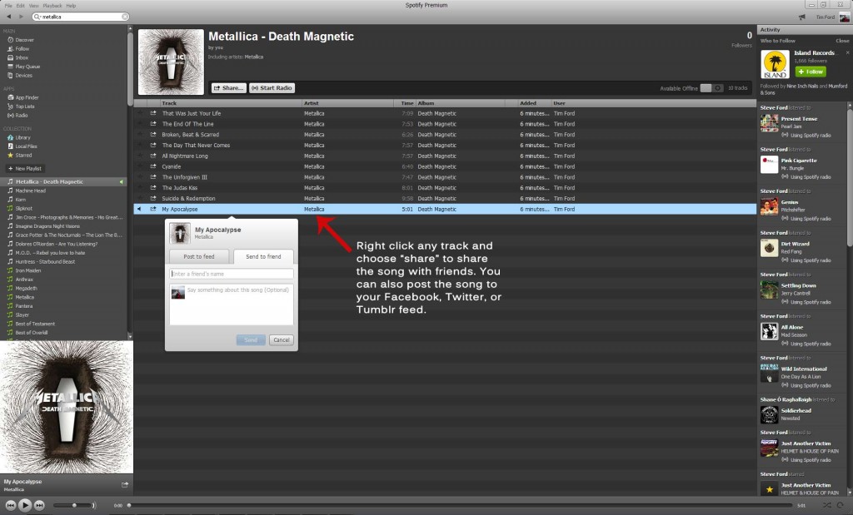Click the share icon beside Cyanide track

(153, 166)
